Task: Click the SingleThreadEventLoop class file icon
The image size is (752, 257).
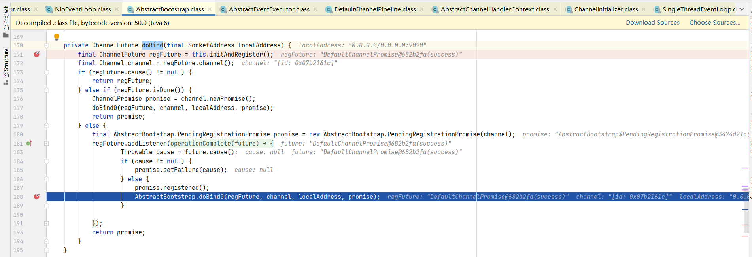Action: pyautogui.click(x=657, y=9)
